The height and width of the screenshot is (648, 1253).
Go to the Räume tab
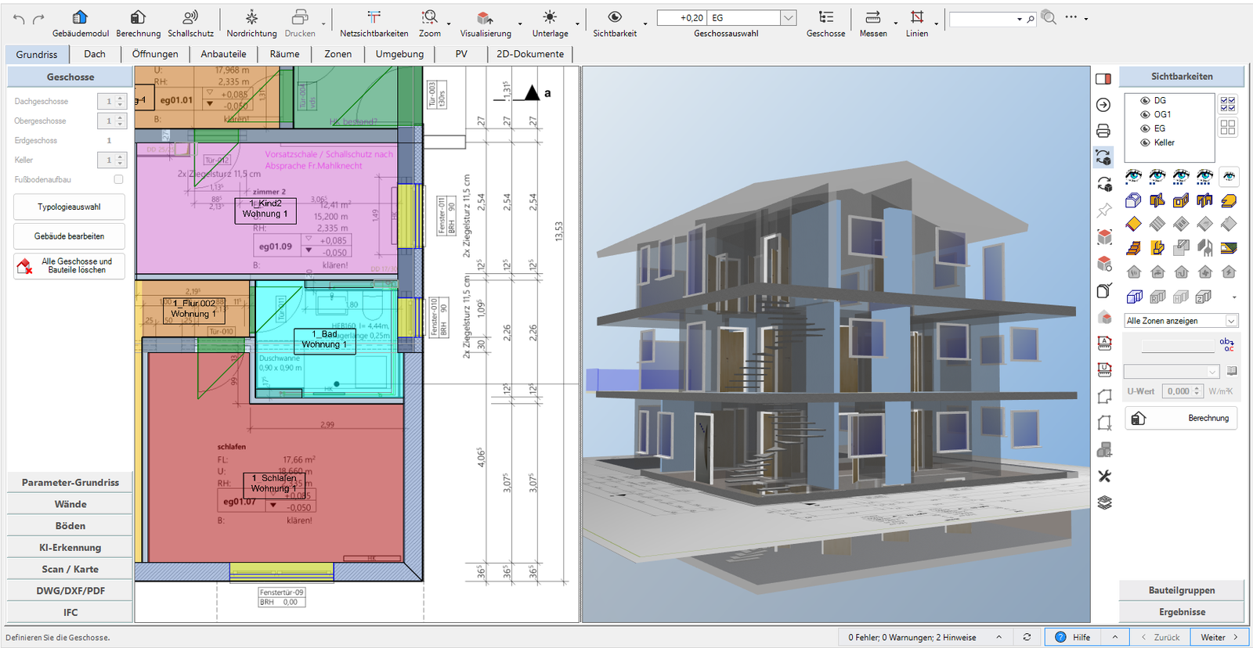pyautogui.click(x=284, y=54)
